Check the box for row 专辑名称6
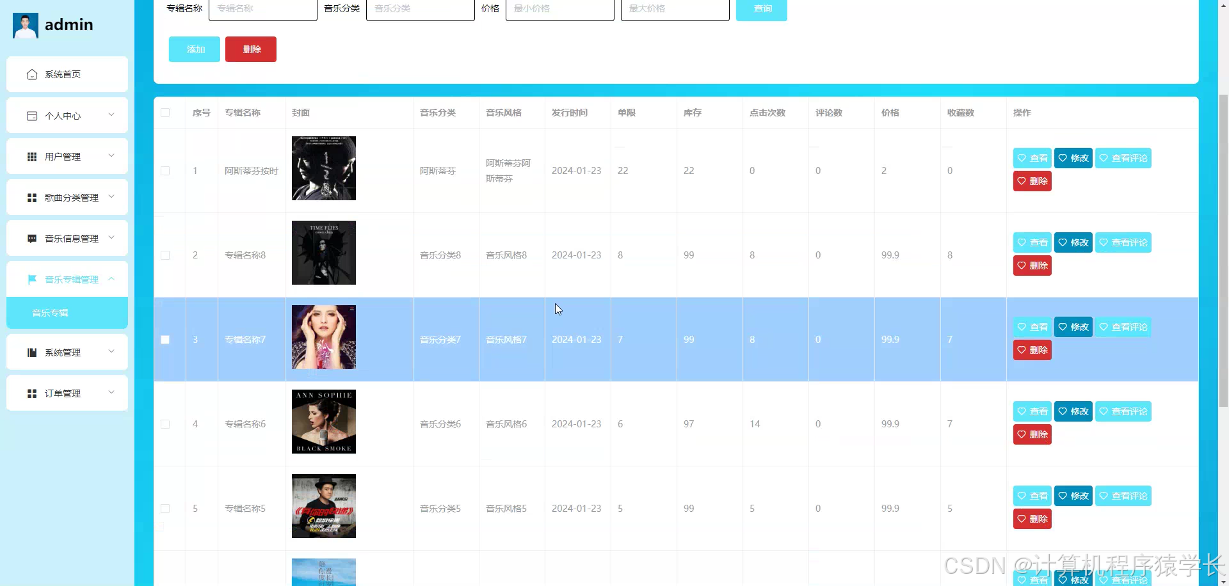 point(165,424)
